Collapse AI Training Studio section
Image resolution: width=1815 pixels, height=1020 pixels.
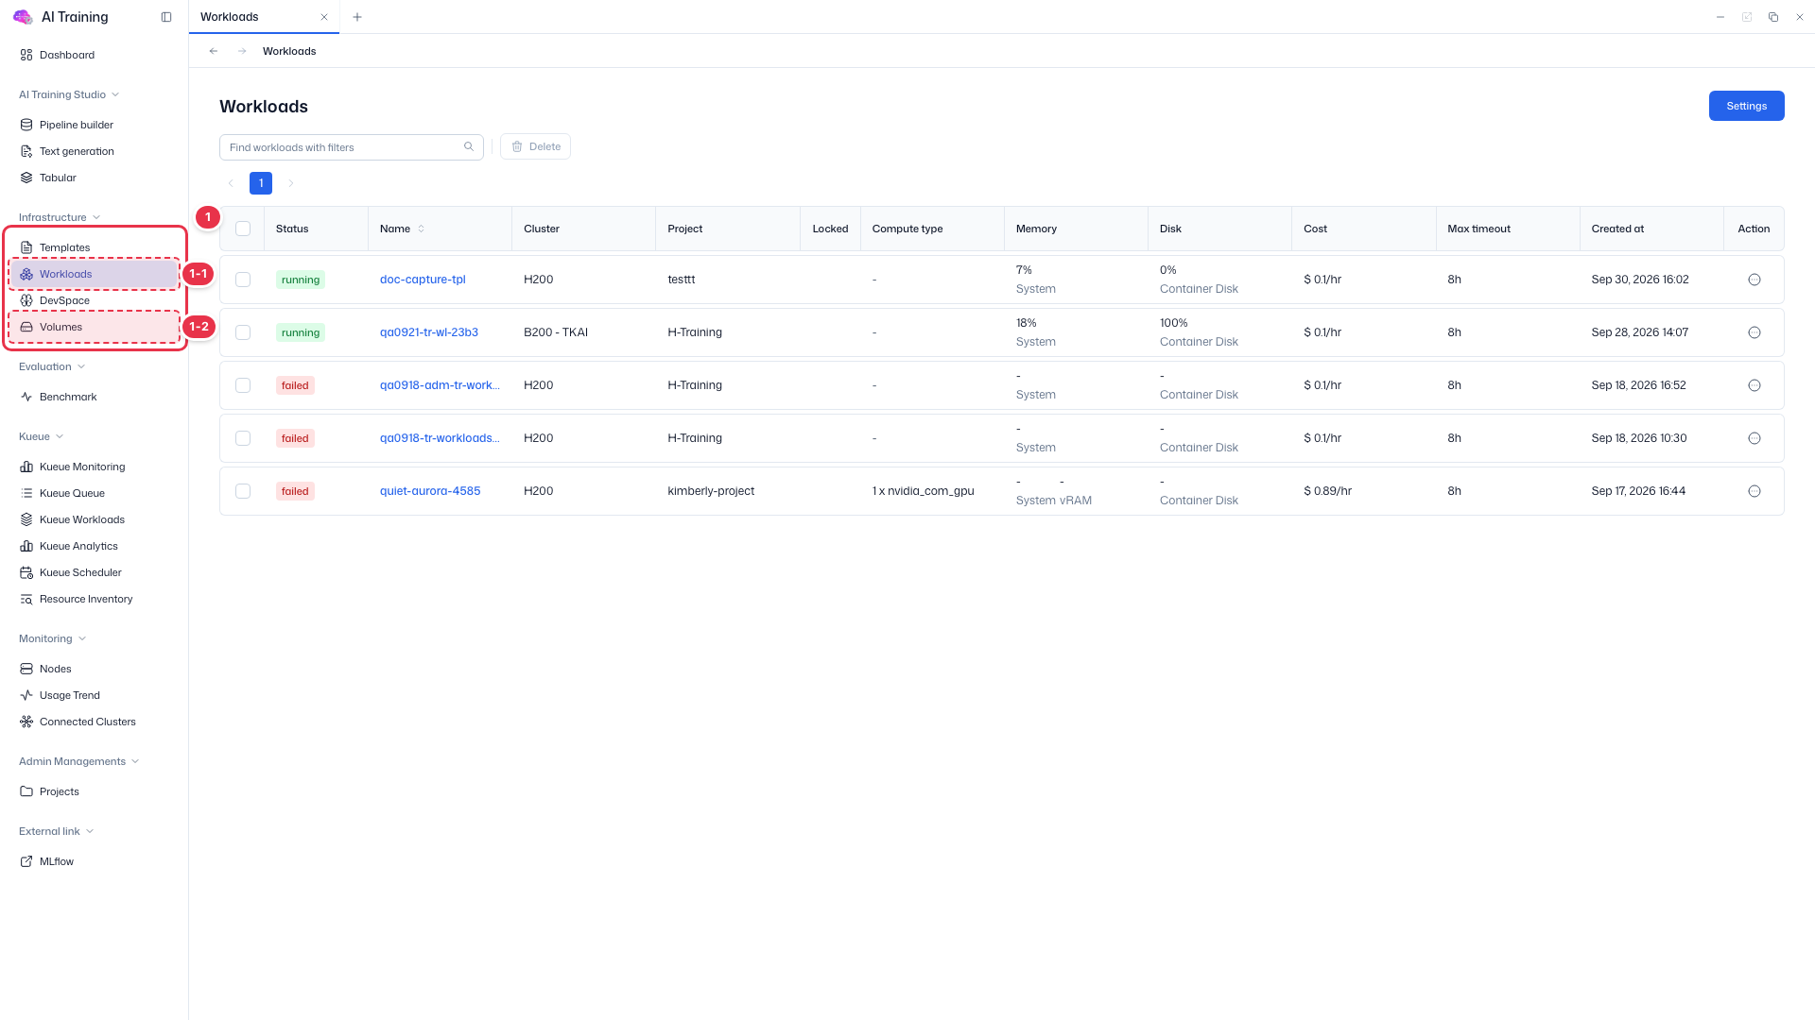click(69, 94)
